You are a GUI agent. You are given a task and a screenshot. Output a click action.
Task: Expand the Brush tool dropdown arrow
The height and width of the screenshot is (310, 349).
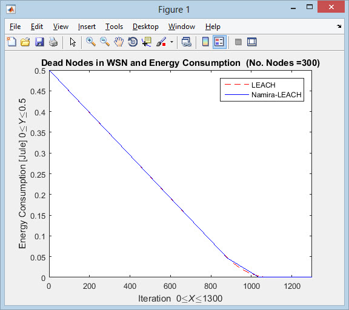coord(171,42)
